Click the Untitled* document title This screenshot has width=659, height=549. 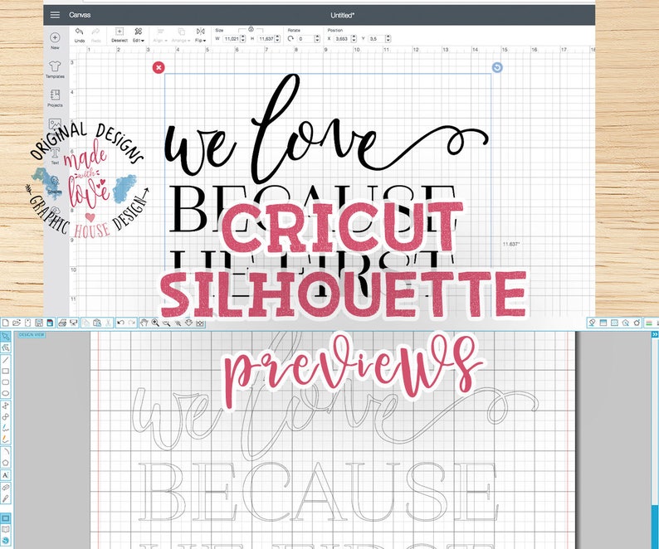click(x=343, y=15)
